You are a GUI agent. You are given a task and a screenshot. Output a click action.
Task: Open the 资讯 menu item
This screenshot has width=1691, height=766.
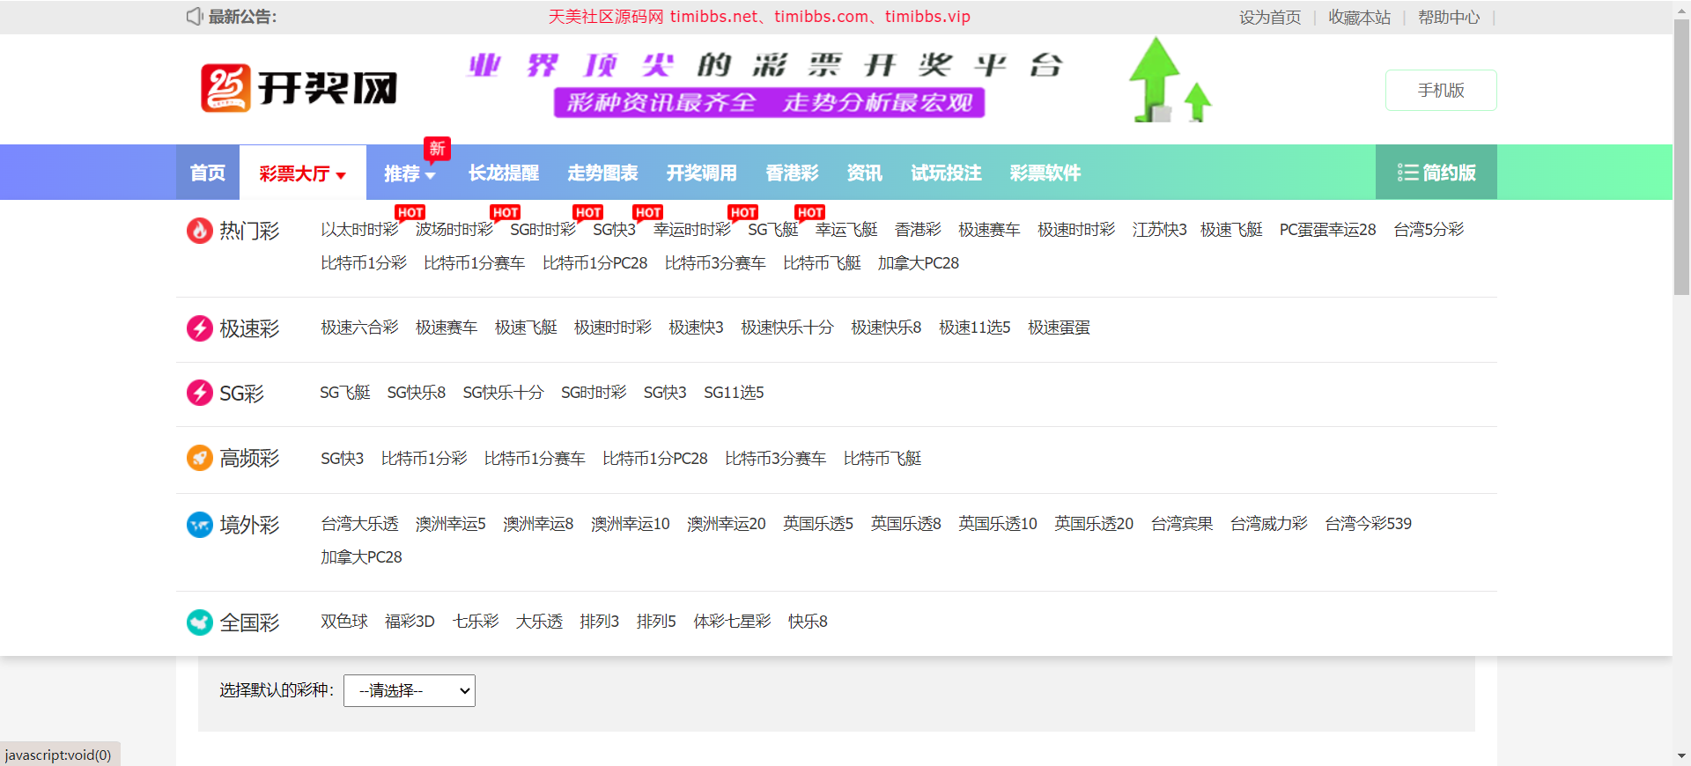tap(864, 173)
